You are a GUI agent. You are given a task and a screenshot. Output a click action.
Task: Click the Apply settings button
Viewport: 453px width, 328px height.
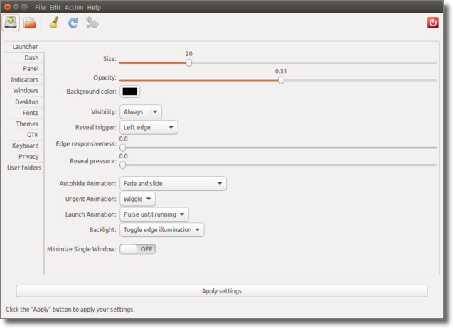click(222, 291)
